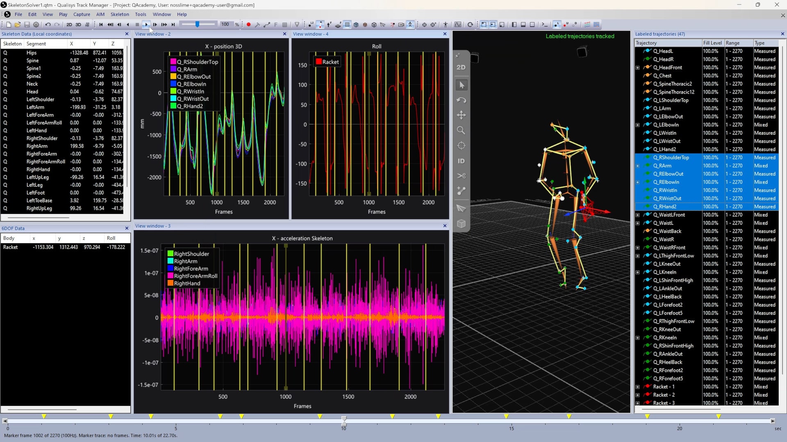Open the Skeleton menu
The image size is (787, 442).
(x=120, y=14)
